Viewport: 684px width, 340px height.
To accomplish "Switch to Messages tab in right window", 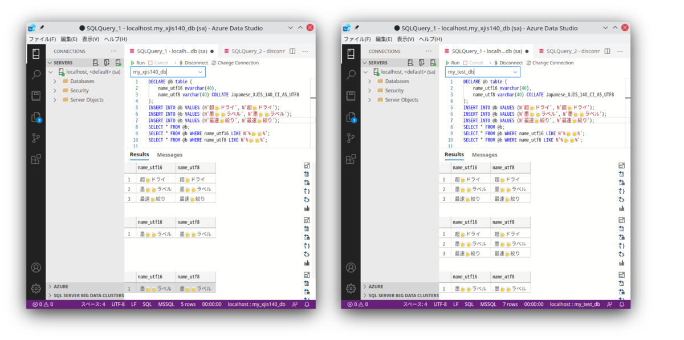I will tap(484, 155).
